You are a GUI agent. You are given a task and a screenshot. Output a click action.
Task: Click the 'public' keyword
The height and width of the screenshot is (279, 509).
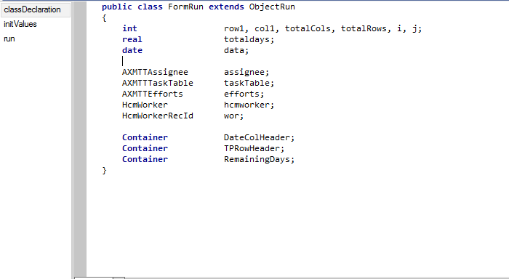[117, 7]
